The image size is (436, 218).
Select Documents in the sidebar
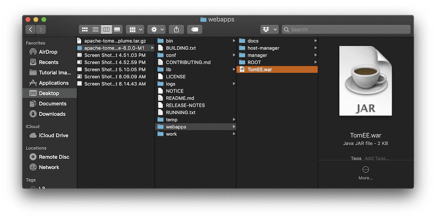pyautogui.click(x=52, y=104)
